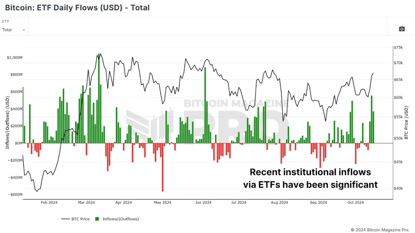Viewport: 415px width, 233px height.
Task: Click the green Inflows legend swatch
Action: point(97,219)
